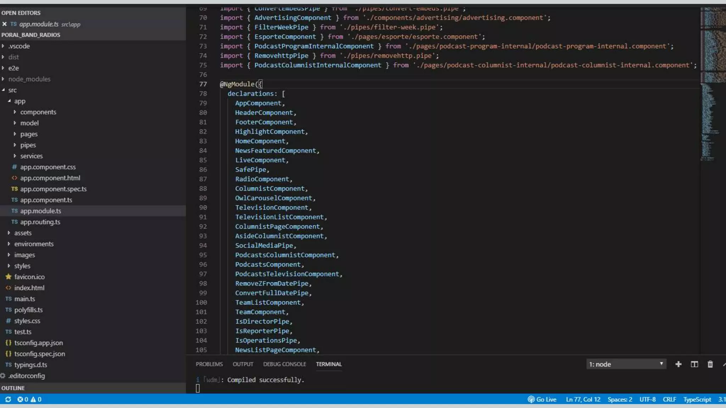Switch to the Problems tab

tap(209, 364)
